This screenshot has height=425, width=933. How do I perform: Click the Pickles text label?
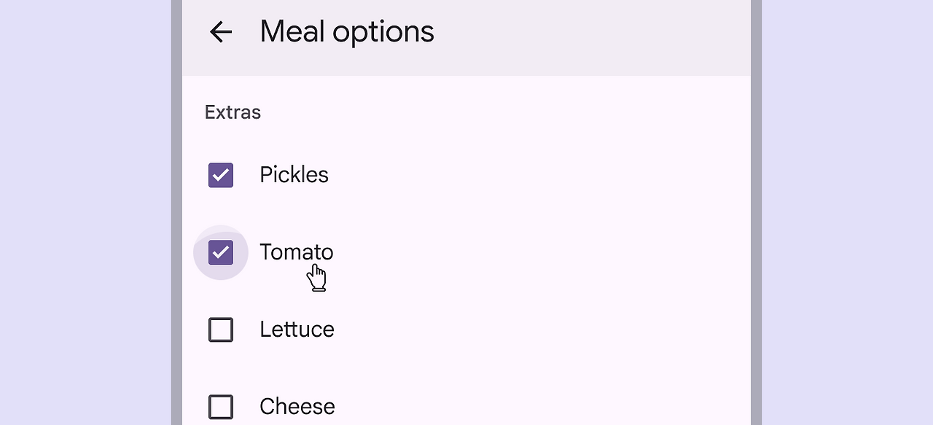pos(294,175)
